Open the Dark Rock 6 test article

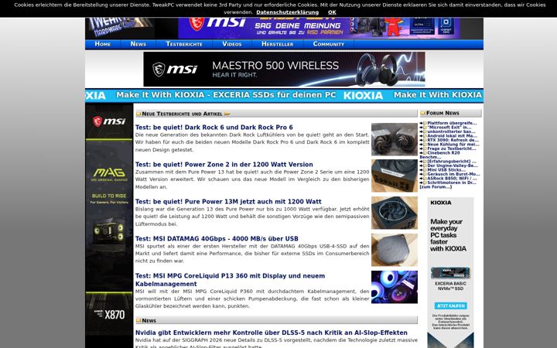point(214,127)
